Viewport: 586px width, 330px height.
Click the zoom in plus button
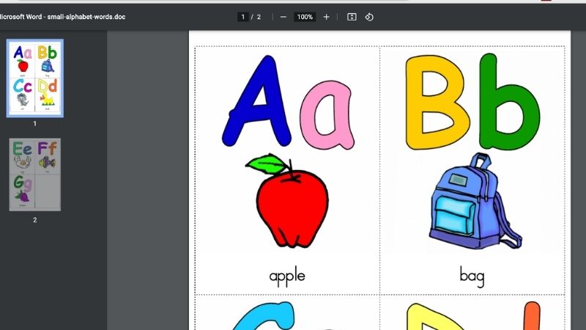pos(326,17)
